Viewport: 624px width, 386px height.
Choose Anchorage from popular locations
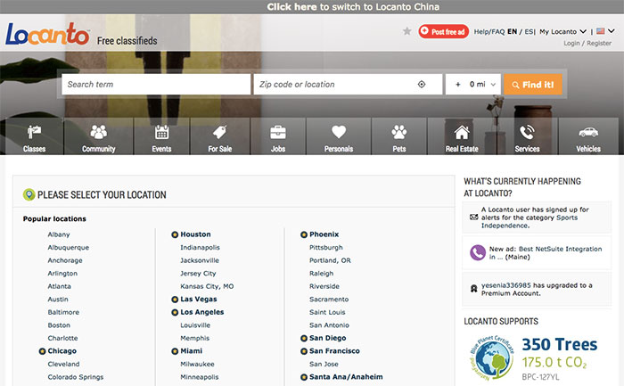[65, 260]
